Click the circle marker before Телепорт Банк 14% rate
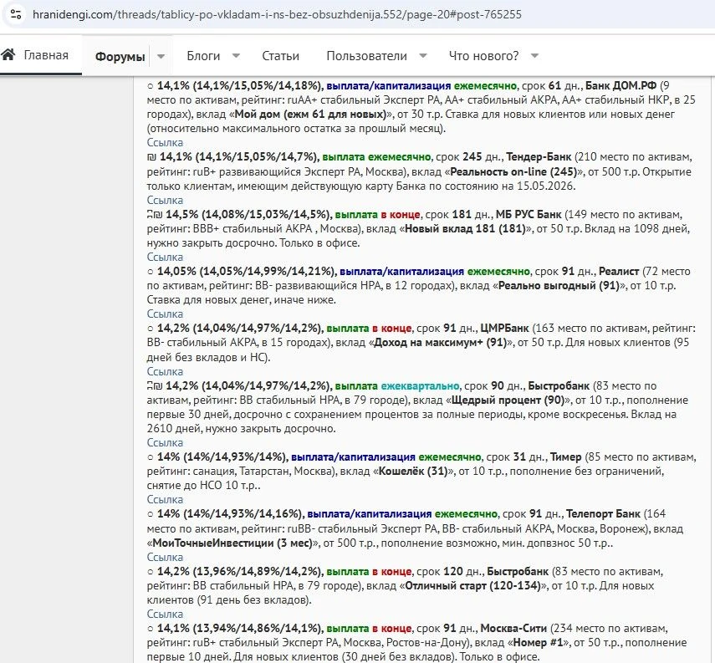The image size is (715, 663). pos(151,514)
